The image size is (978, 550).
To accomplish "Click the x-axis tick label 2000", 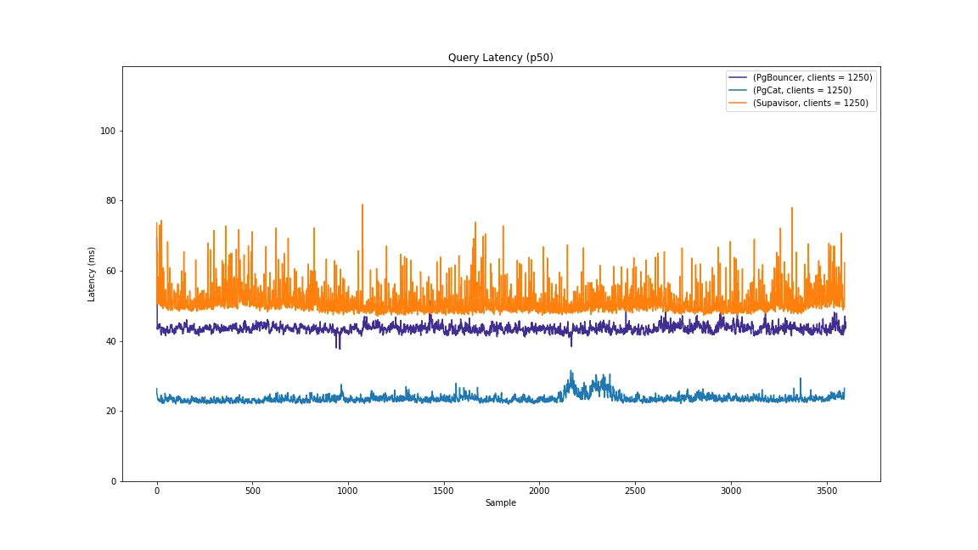I will [539, 491].
